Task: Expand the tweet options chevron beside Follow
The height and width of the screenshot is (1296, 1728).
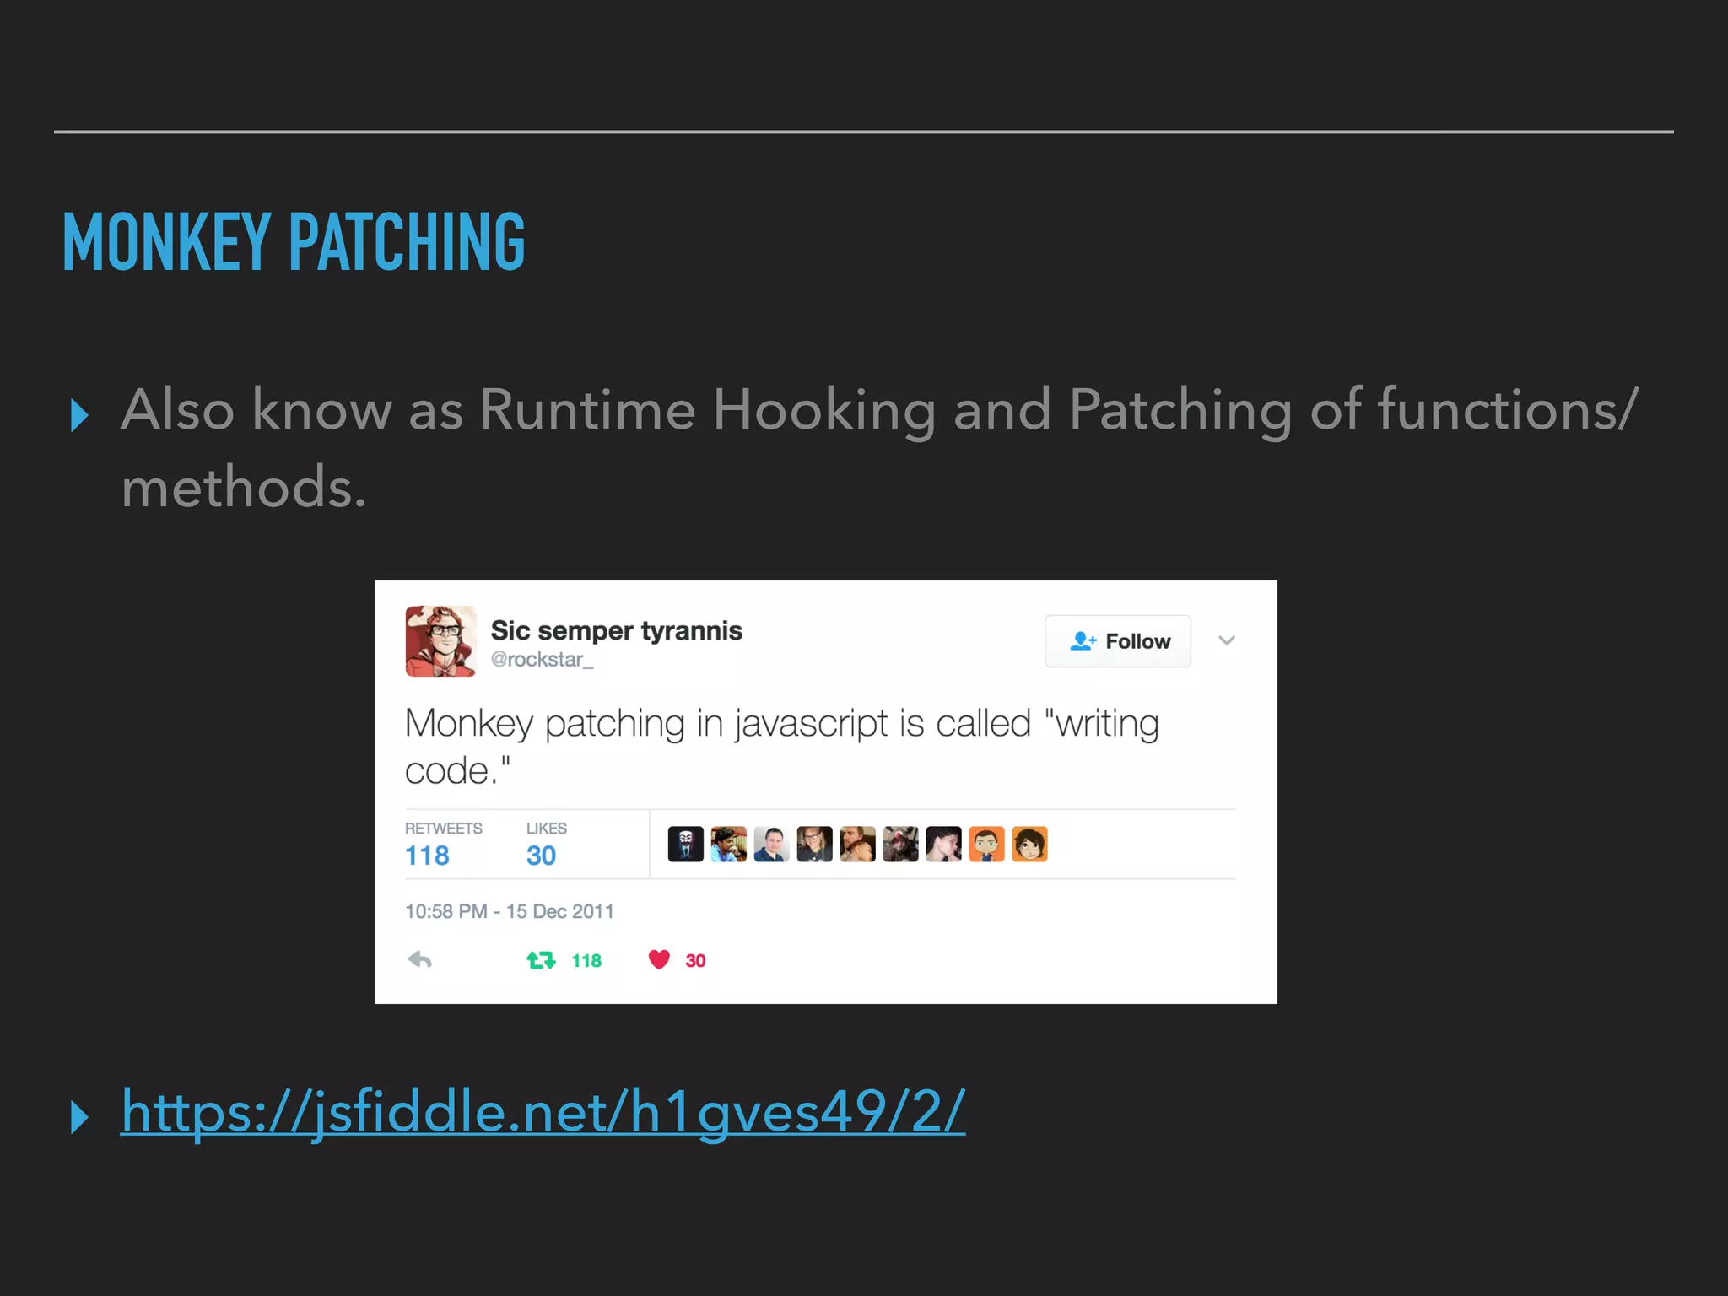Action: pyautogui.click(x=1227, y=640)
